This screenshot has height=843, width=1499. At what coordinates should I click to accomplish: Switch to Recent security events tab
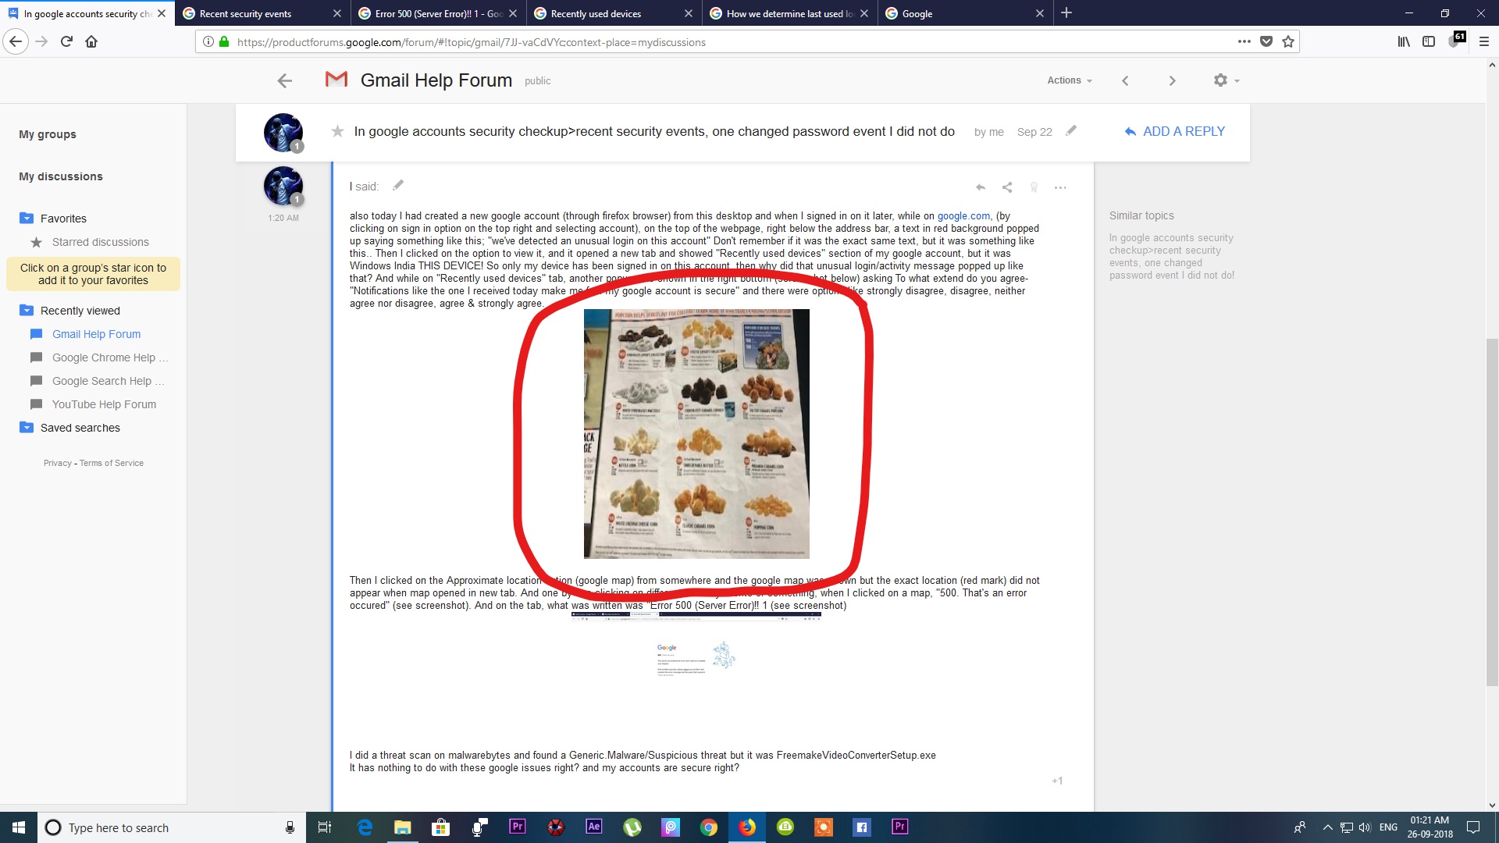[x=245, y=13]
